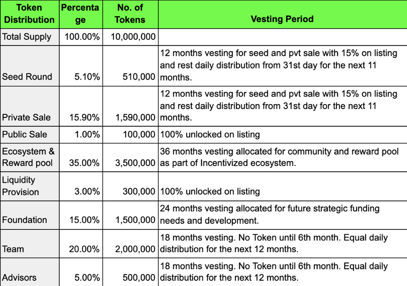
Task: Select the 10,000,000 total tokens cell
Action: tap(133, 37)
